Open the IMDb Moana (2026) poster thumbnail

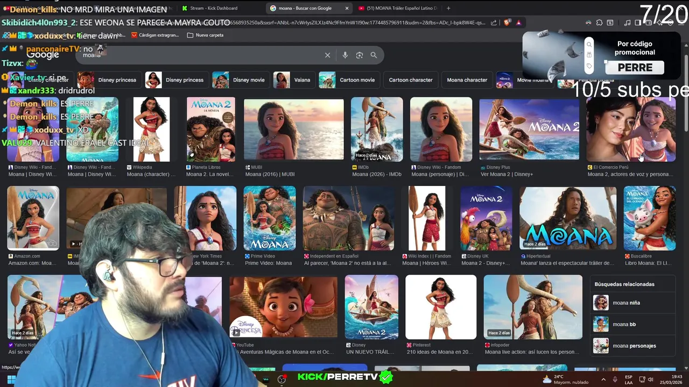pyautogui.click(x=377, y=129)
